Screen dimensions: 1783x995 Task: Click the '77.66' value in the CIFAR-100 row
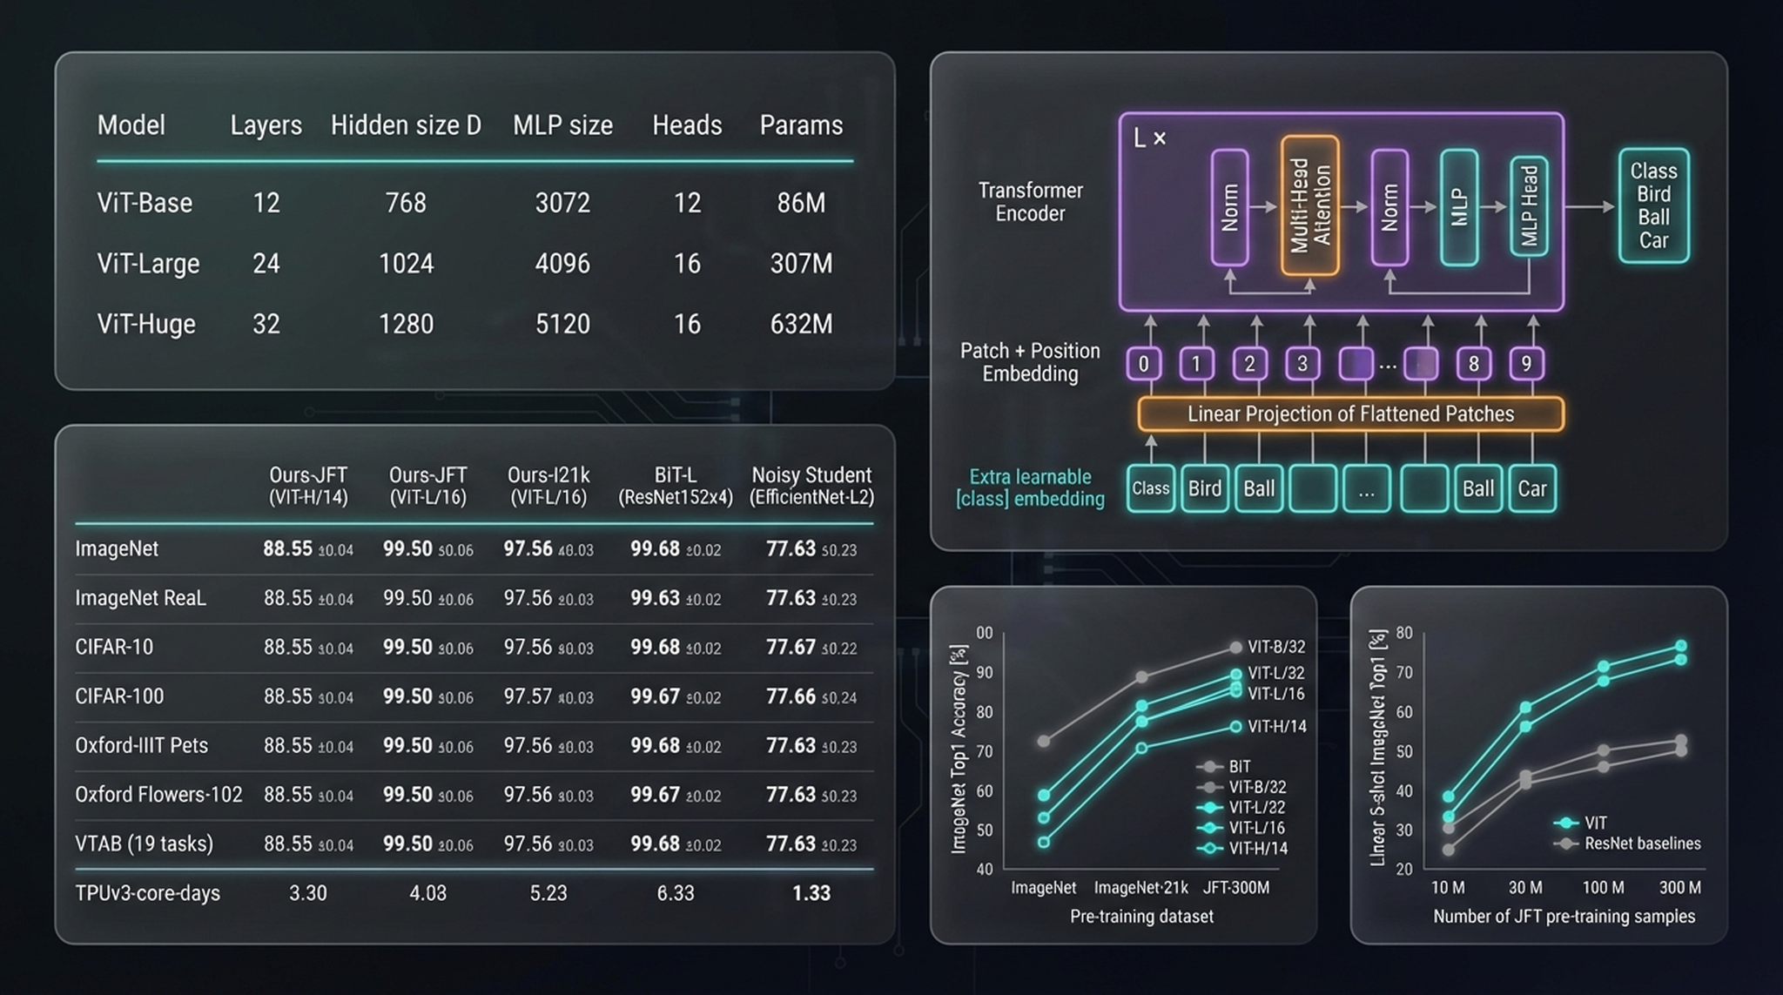tap(791, 696)
